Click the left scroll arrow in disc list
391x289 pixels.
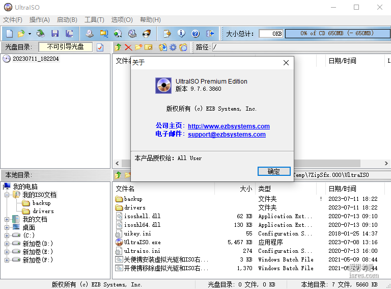117,164
